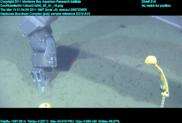This screenshot has height=123, width=182.
Task: Click the copyright line mentioning Monterey Bay Aquarium Research Institute
Action: [x=40, y=2]
